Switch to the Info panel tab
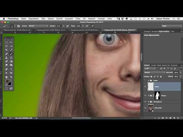Image resolution: width=183 pixels, height=137 pixels. [x=173, y=31]
